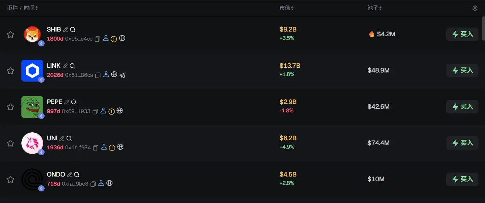Open column settings gear icon
Viewport: 485px width, 203px height.
(475, 8)
